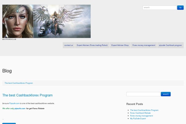Image resolution: width=186 pixels, height=124 pixels.
Task: Open Expert Adviser (Forex trading Robot) menu
Action: tap(92, 45)
